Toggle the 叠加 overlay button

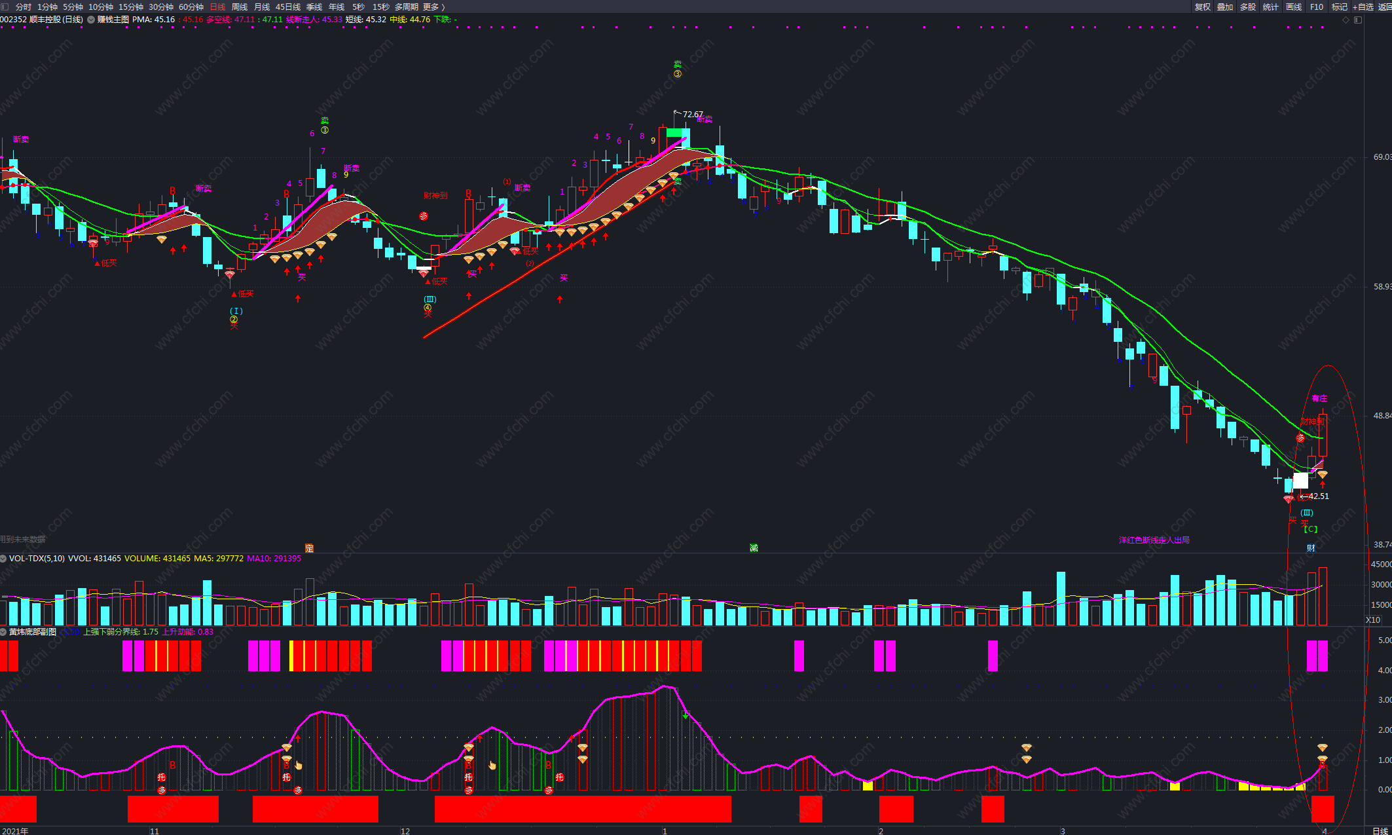pos(1224,7)
